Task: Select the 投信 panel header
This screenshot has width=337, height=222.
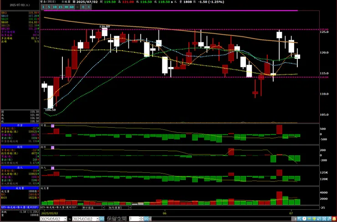Action: 20,147
